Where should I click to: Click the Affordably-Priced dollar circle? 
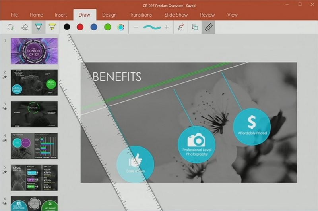(252, 123)
